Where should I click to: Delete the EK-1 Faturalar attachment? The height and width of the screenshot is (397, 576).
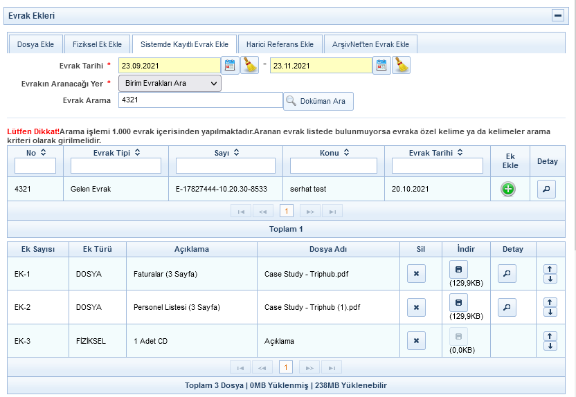(416, 274)
